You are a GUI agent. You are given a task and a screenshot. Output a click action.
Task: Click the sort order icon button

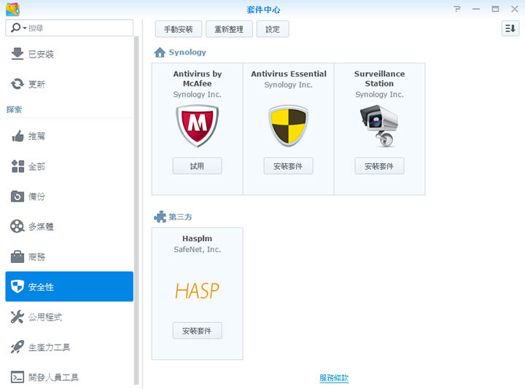(510, 28)
